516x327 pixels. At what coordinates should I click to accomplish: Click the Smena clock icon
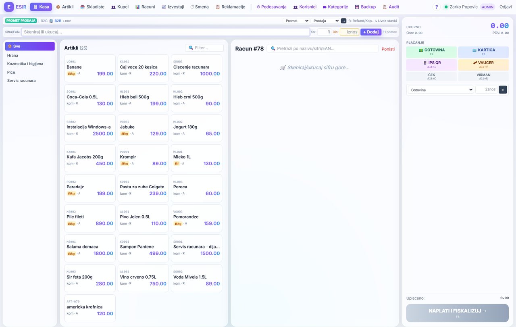click(192, 7)
